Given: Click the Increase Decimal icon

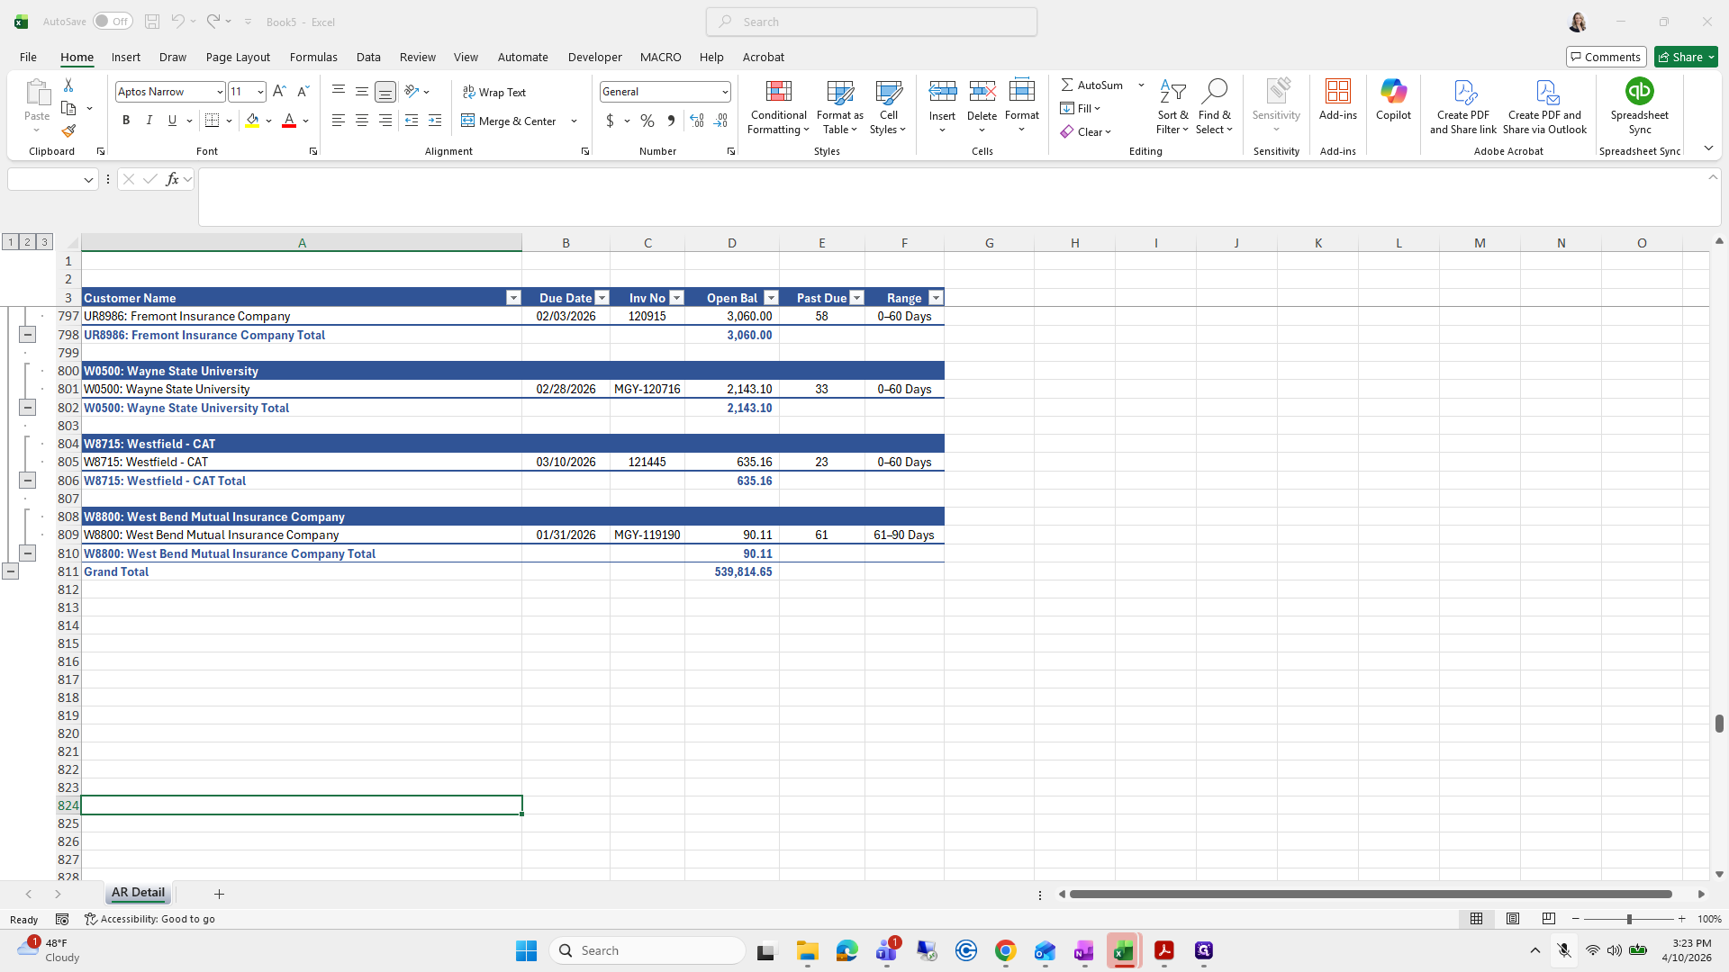Looking at the screenshot, I should click(697, 121).
